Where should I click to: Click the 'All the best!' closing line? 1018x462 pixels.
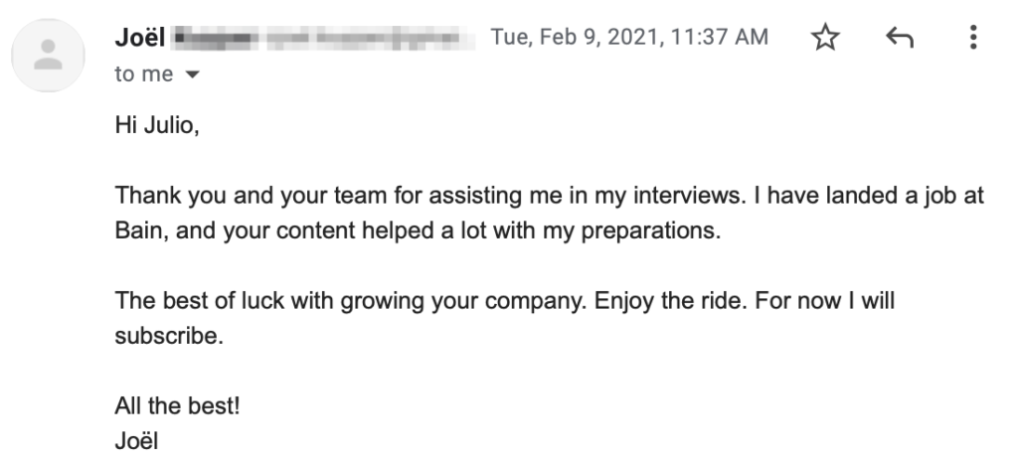[177, 406]
